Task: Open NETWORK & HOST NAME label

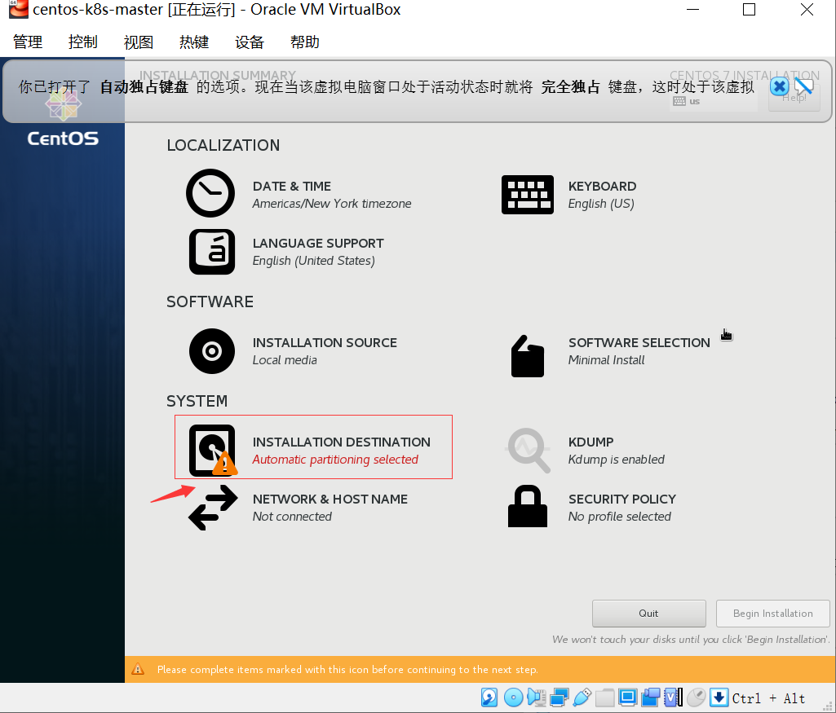Action: coord(330,499)
